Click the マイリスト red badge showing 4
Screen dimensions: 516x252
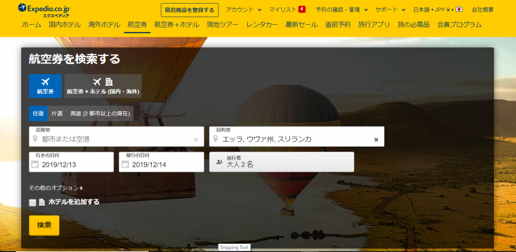point(302,9)
